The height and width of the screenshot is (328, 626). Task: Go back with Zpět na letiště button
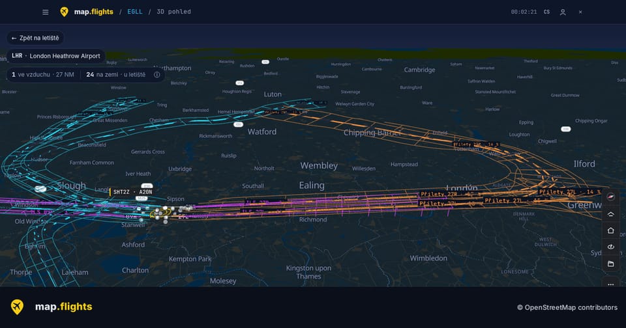tap(35, 38)
